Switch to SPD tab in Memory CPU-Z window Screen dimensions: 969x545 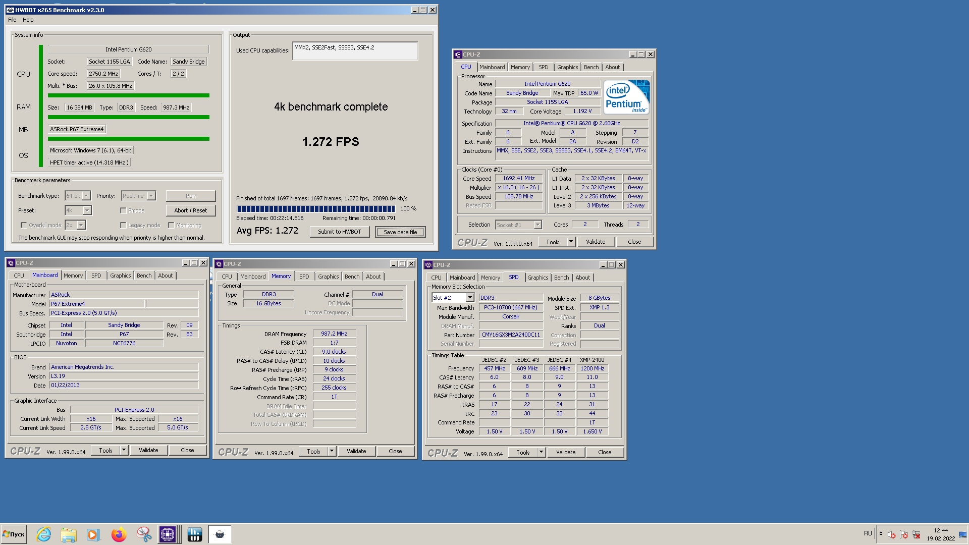(x=304, y=277)
